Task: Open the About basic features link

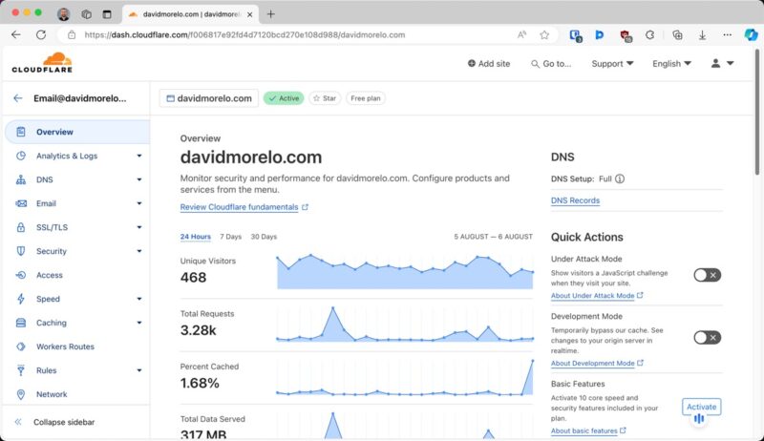Action: tap(588, 430)
